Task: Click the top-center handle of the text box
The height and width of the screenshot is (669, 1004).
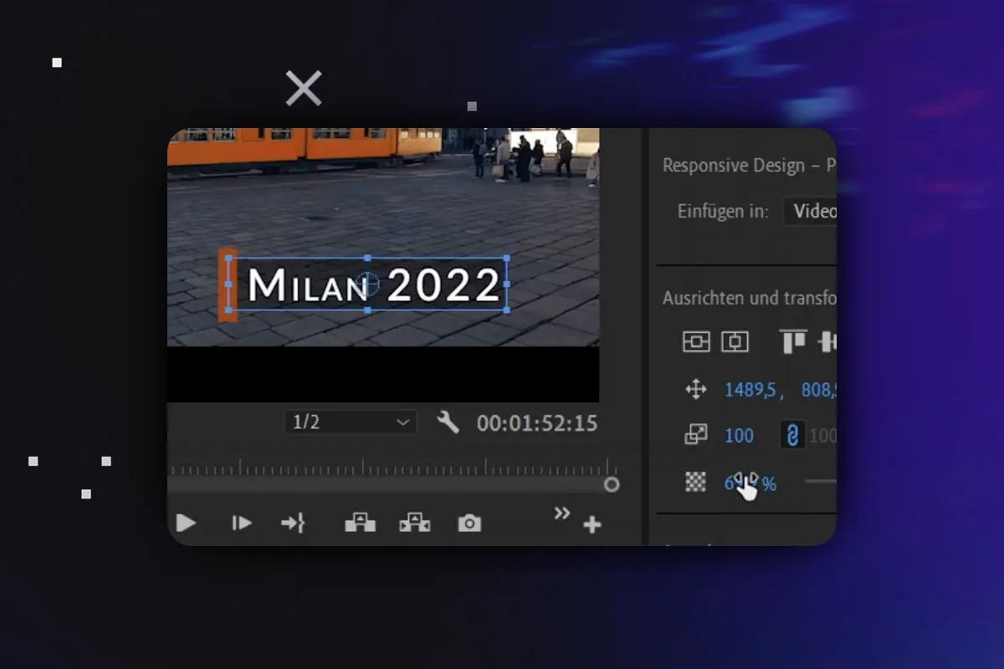Action: (368, 259)
